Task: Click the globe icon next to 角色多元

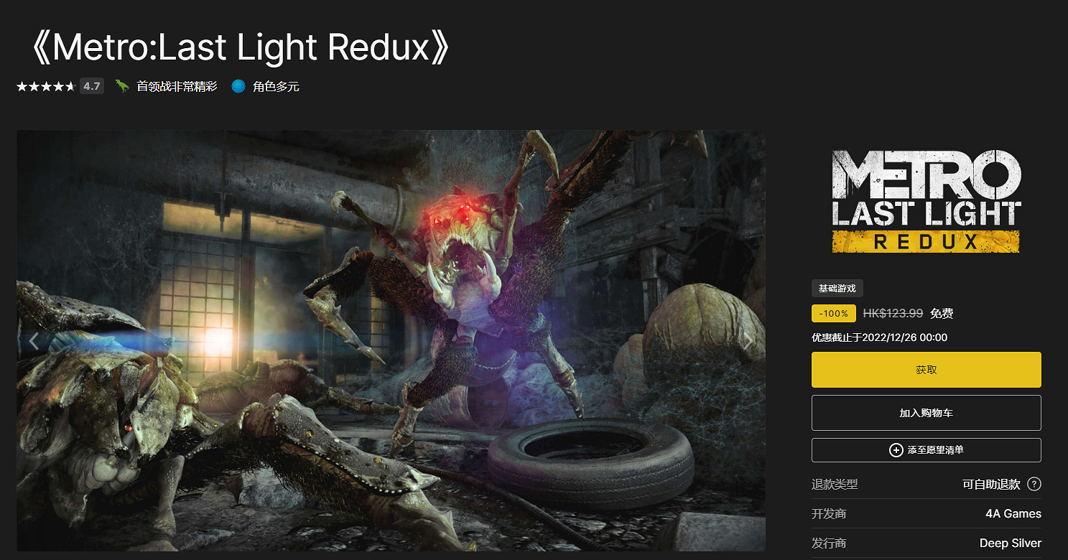Action: point(238,87)
